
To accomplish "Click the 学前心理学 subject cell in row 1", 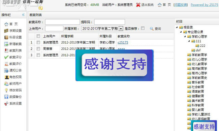I will [107, 42].
